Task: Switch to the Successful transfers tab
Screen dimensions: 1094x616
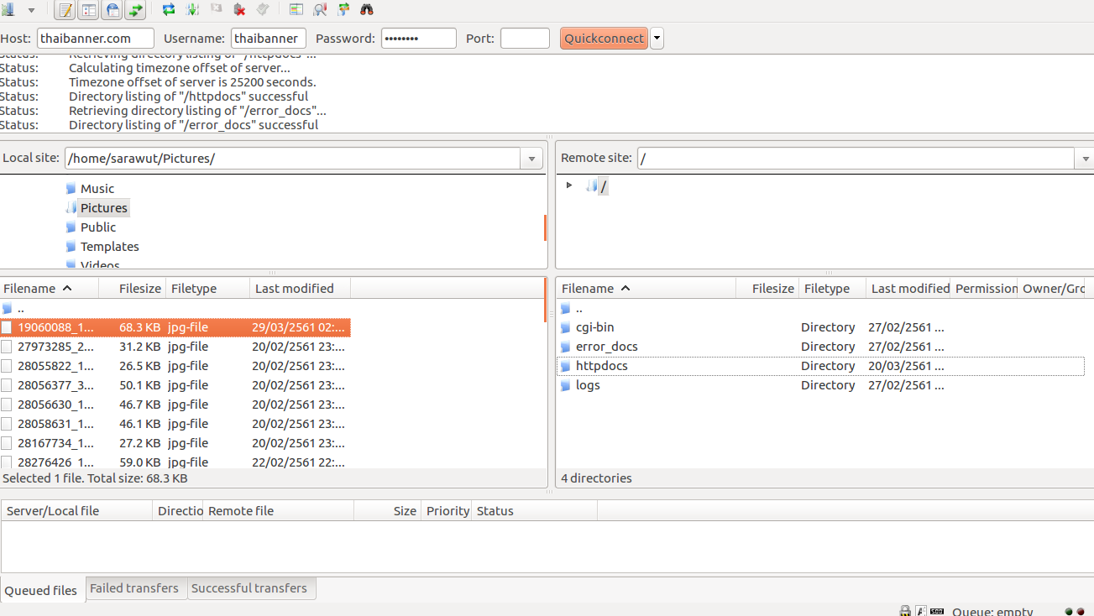Action: point(249,588)
